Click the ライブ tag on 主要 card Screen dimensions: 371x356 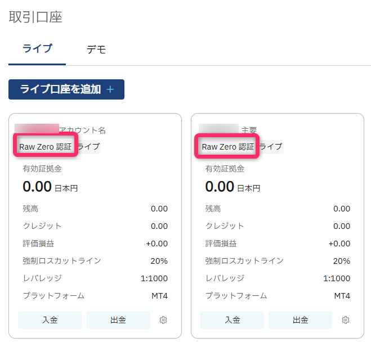271,147
